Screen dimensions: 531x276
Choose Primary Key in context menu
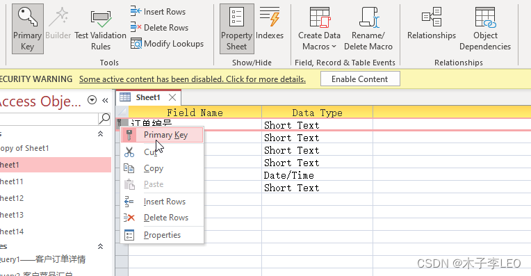point(162,135)
